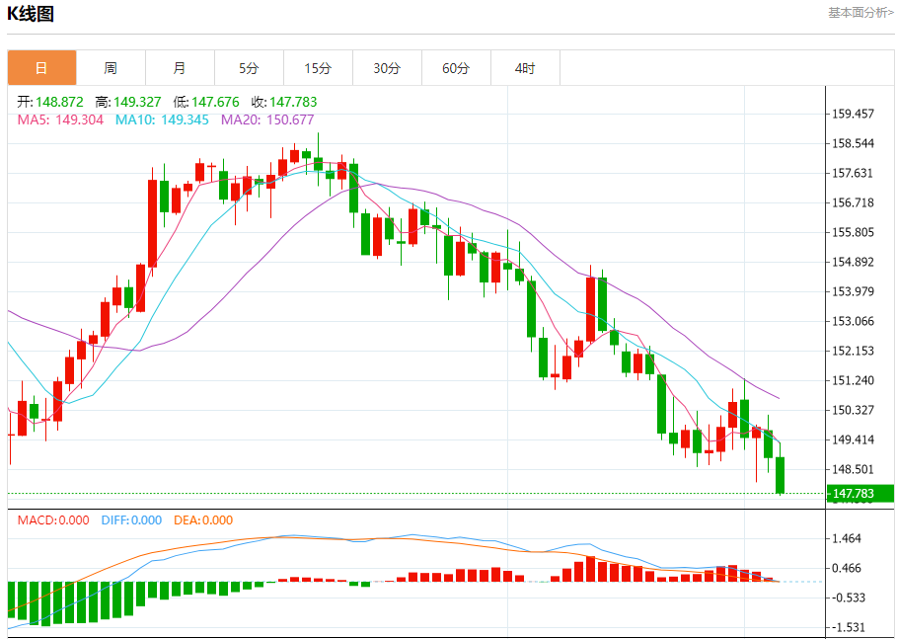Click the green current price tag 147.783
This screenshot has height=639, width=897.
[860, 493]
